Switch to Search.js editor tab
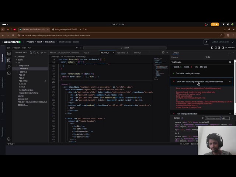Viewport: 236px width, 177px height. (137, 52)
